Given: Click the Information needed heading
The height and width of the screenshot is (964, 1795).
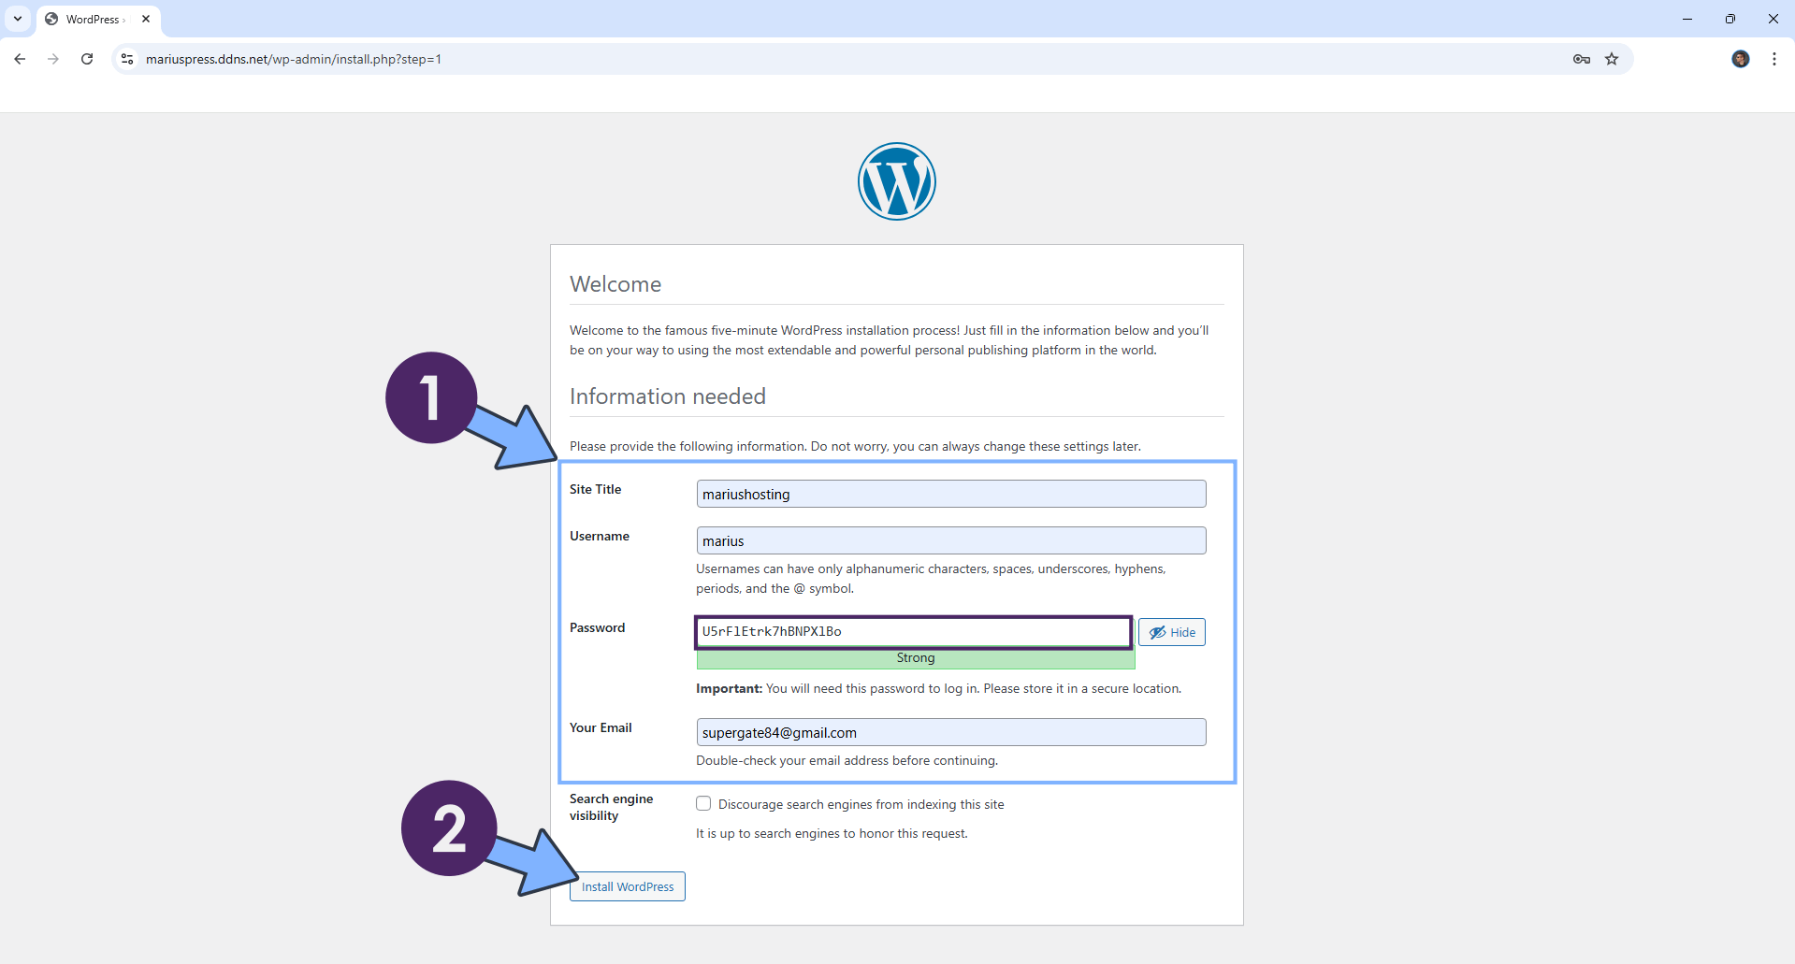Looking at the screenshot, I should [668, 396].
